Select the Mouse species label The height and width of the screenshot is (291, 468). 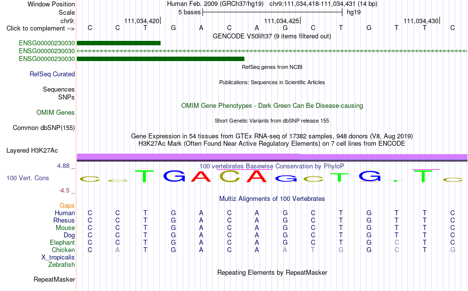[65, 227]
